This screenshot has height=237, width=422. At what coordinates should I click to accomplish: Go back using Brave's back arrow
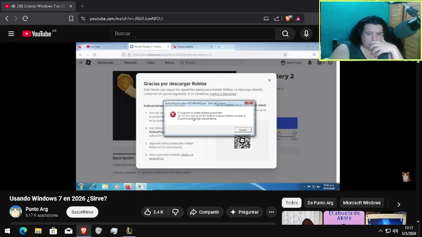[7, 18]
